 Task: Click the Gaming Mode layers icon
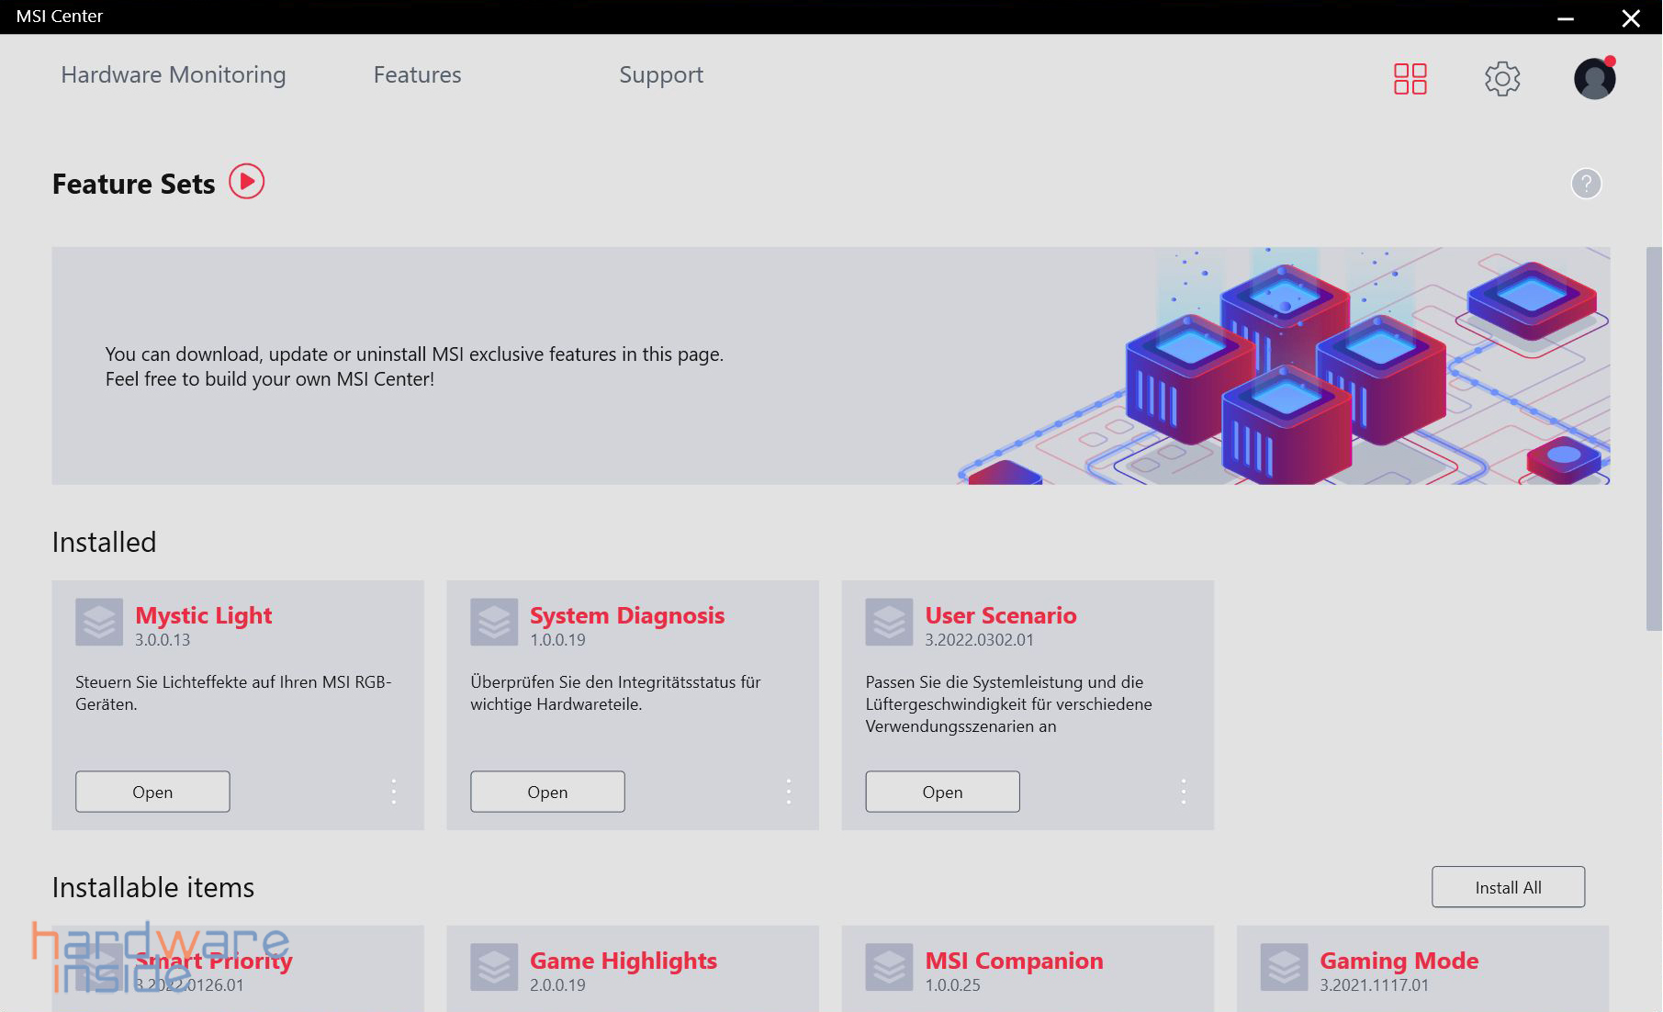[1284, 967]
